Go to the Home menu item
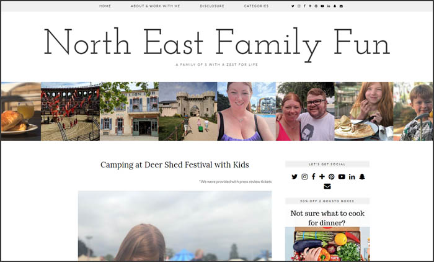 (105, 6)
